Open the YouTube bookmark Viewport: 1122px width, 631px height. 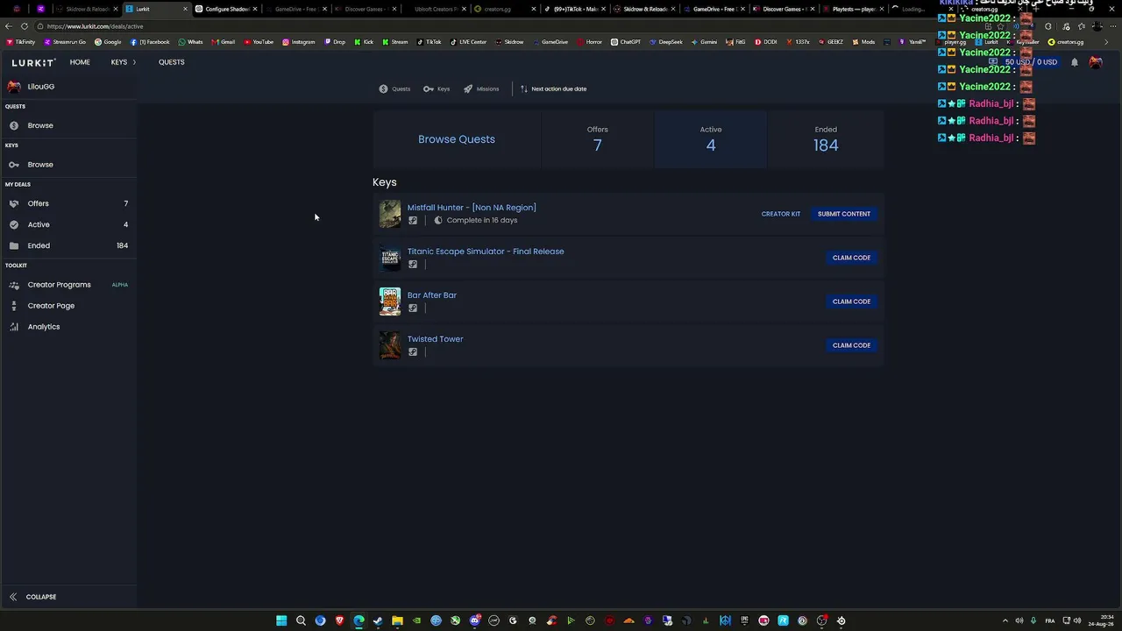[259, 42]
